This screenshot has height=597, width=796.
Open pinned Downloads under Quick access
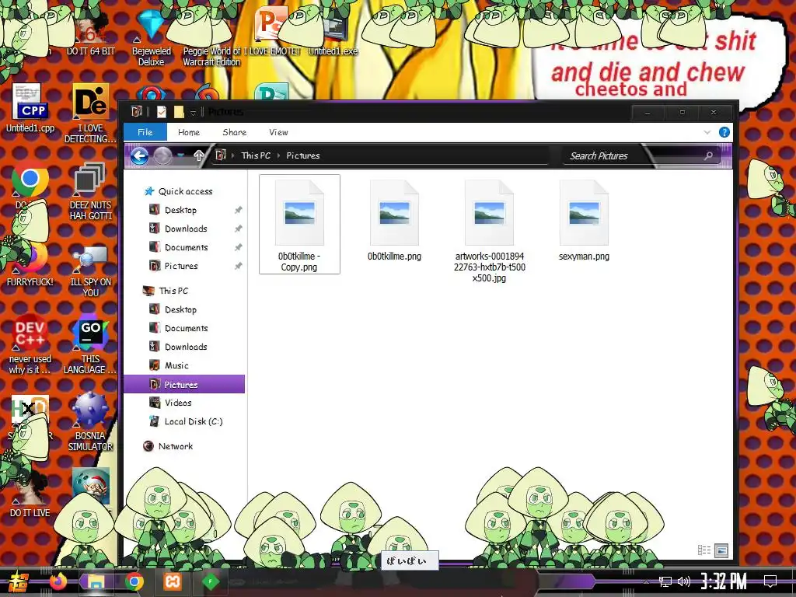178,229
